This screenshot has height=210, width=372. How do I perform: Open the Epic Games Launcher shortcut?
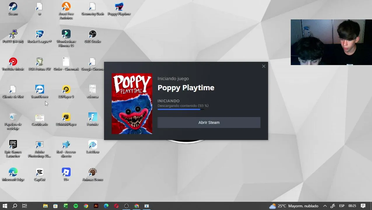pos(13,149)
